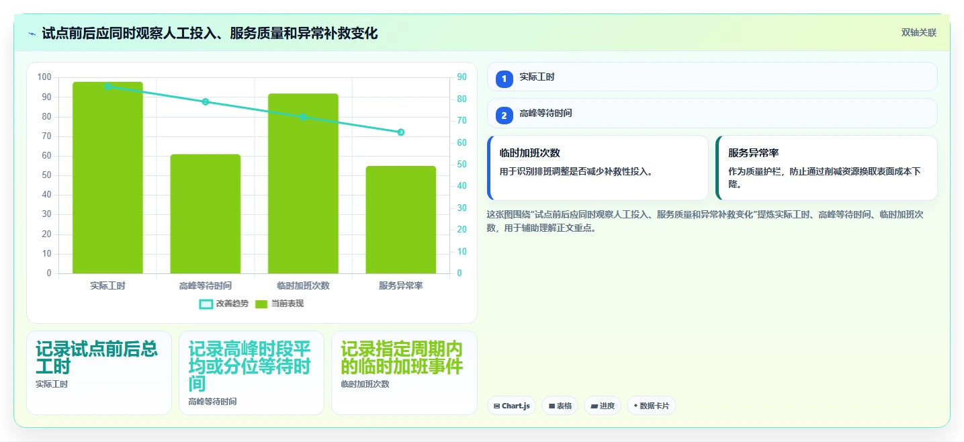Click the icon in the Chart.js tag
Screen dimensions: 964x442
click(x=496, y=406)
